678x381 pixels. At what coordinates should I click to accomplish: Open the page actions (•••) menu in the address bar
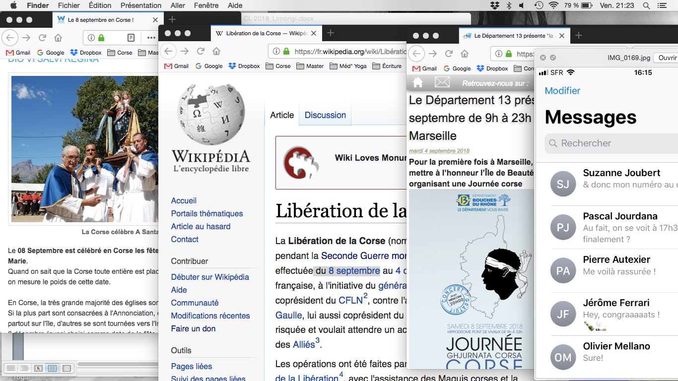pos(151,38)
